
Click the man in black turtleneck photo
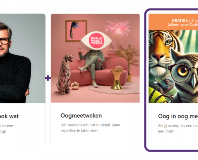tap(23, 58)
